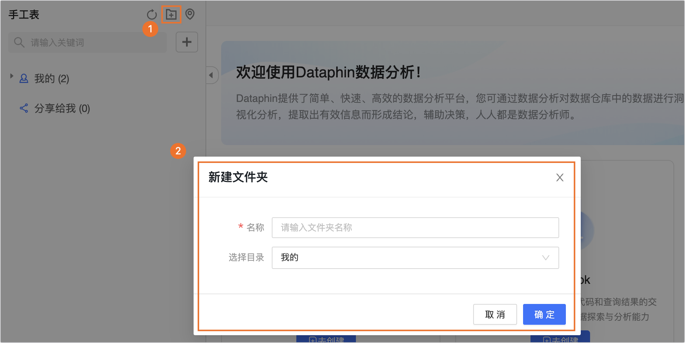Click the share icon next to 分享给我
This screenshot has height=343, width=685.
tap(24, 108)
